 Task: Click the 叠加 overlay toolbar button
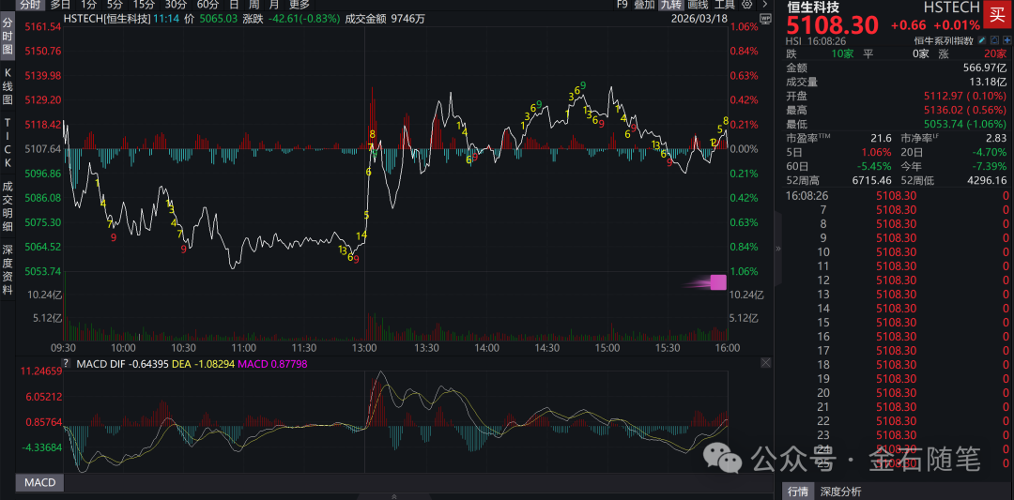tap(644, 5)
